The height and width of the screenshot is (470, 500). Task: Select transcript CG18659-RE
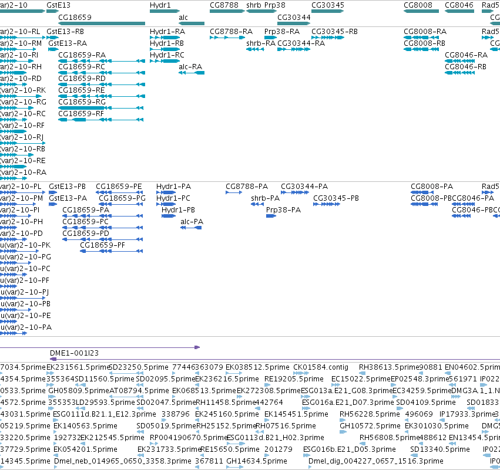coord(82,90)
